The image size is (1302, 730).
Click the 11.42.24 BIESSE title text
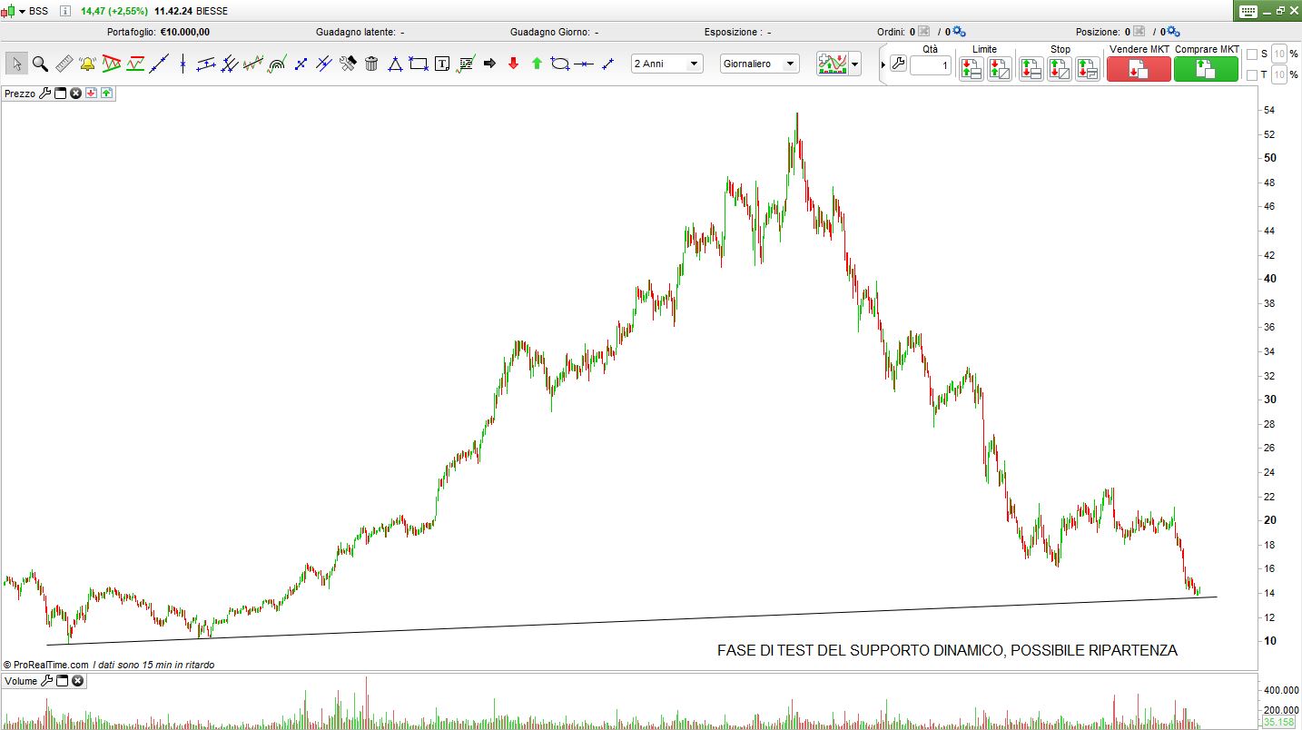192,11
